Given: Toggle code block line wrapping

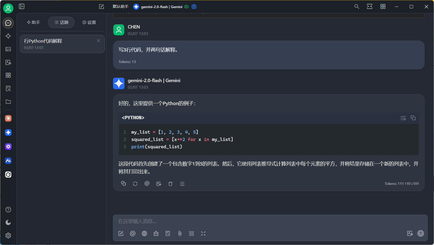Looking at the screenshot, I should point(403,118).
